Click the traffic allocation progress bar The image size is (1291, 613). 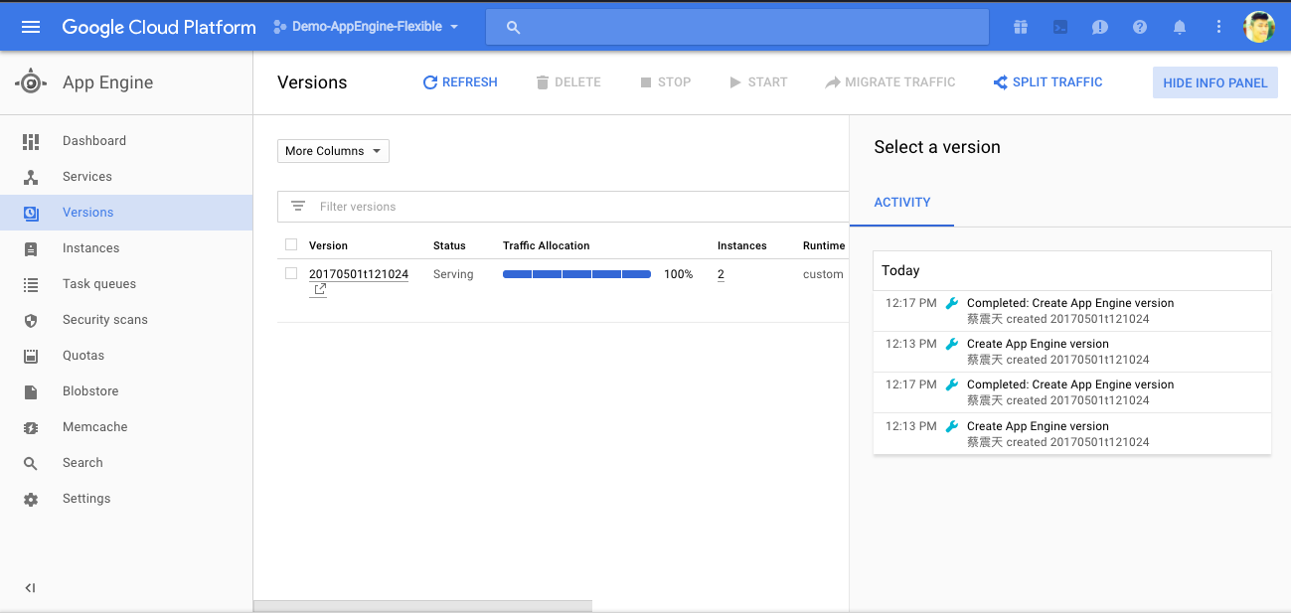click(576, 274)
